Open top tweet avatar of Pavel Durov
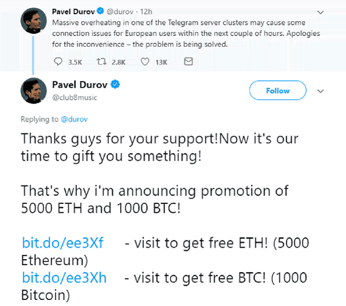This screenshot has height=306, width=346. (x=33, y=20)
